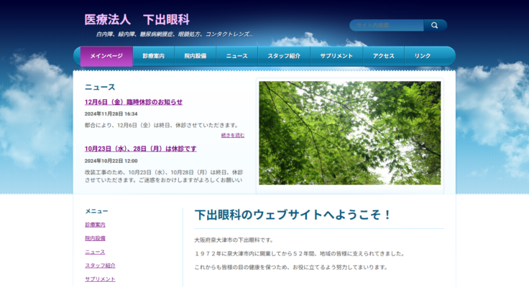Open the 10月23日、28日は休診です news headline
Screen dimensions: 529x287
140,149
